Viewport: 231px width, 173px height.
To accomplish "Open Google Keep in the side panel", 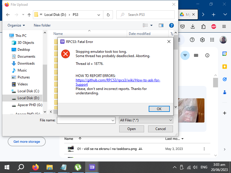I will tap(225, 67).
